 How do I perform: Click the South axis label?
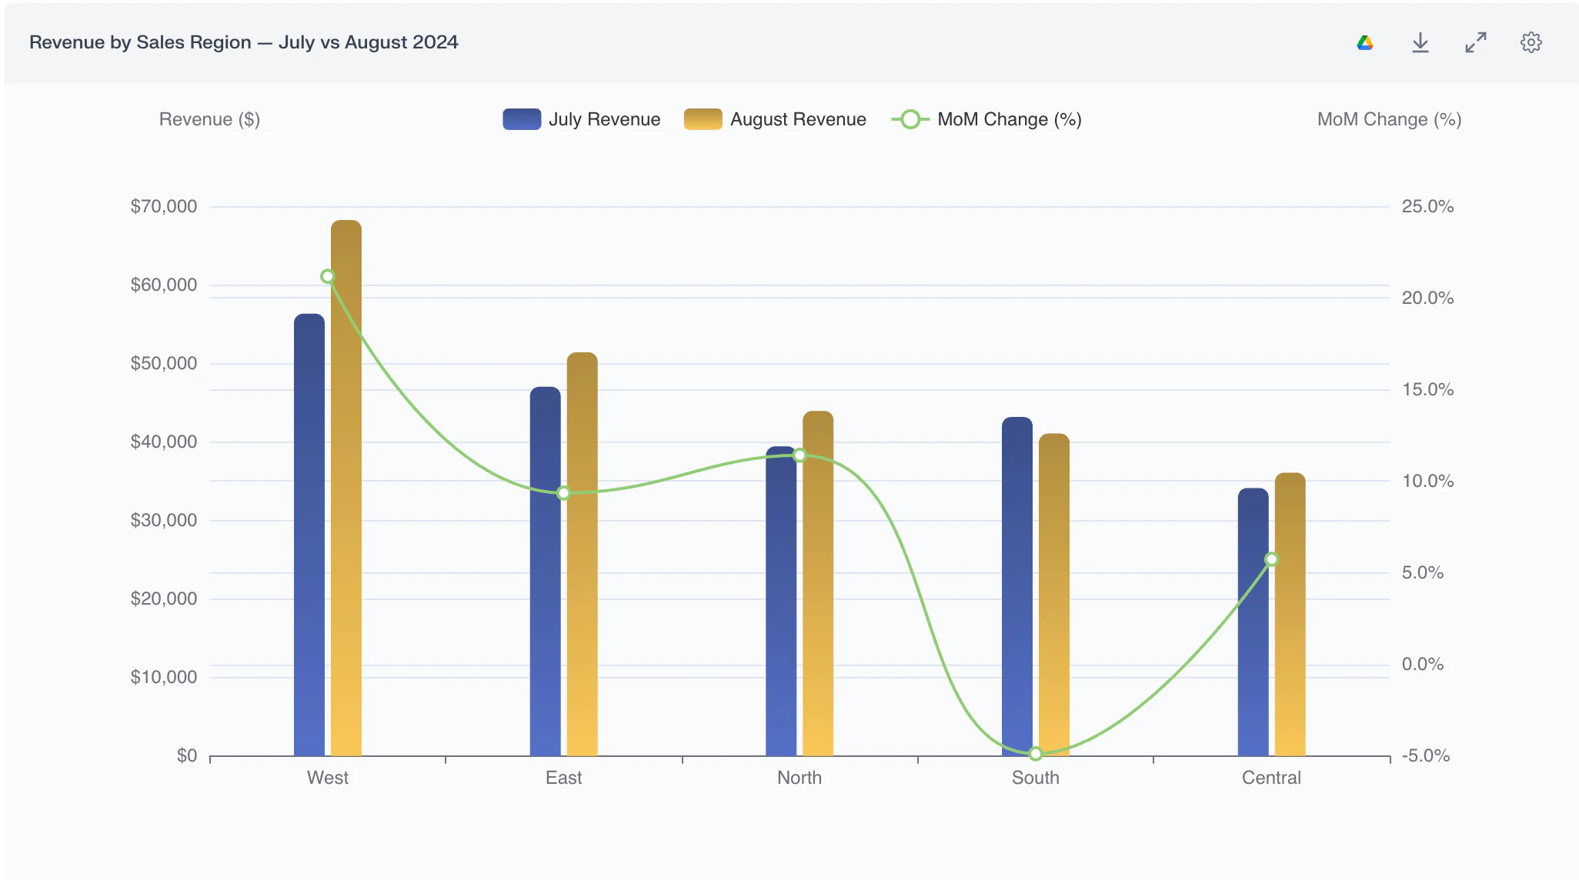pyautogui.click(x=1036, y=778)
